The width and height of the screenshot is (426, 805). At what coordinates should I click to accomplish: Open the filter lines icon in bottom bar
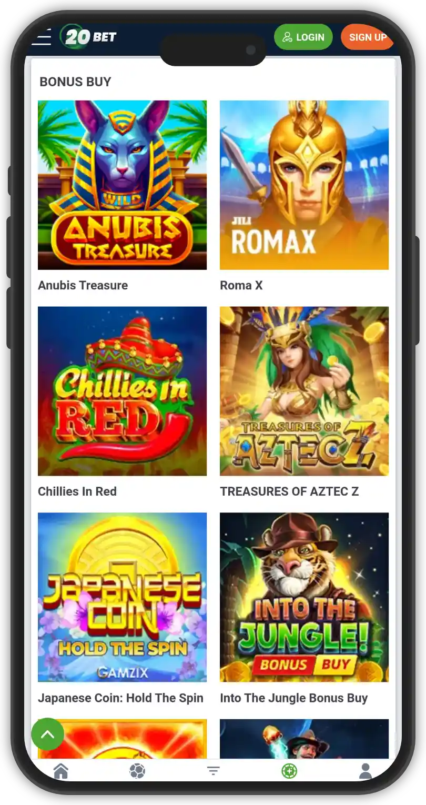click(x=213, y=771)
